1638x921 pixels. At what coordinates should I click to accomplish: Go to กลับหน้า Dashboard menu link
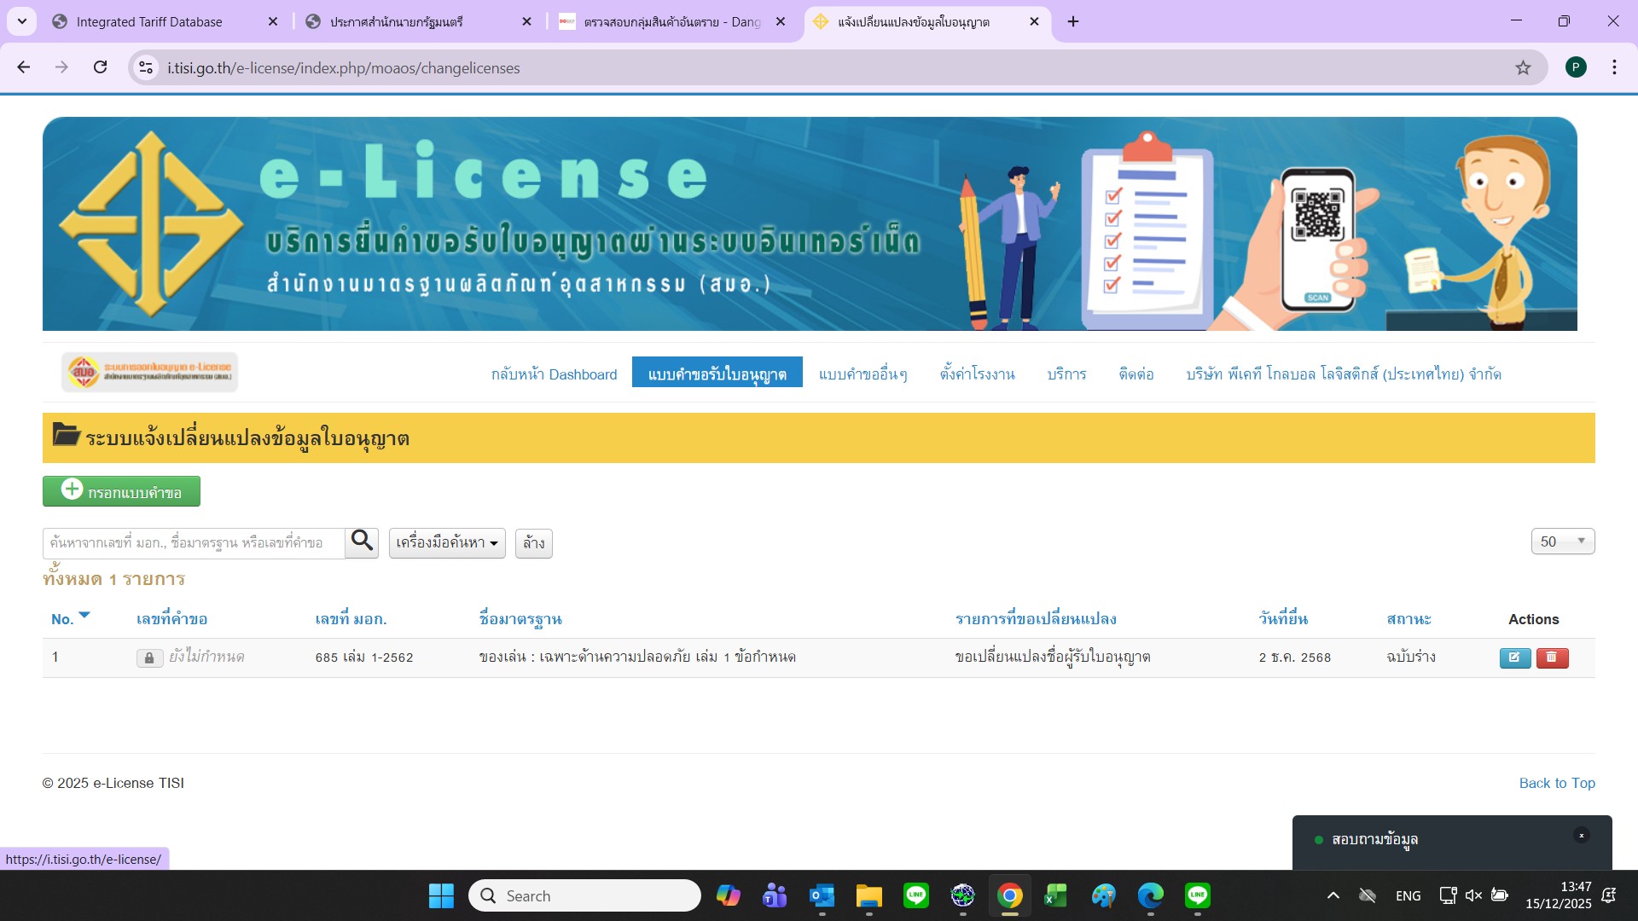pyautogui.click(x=554, y=374)
